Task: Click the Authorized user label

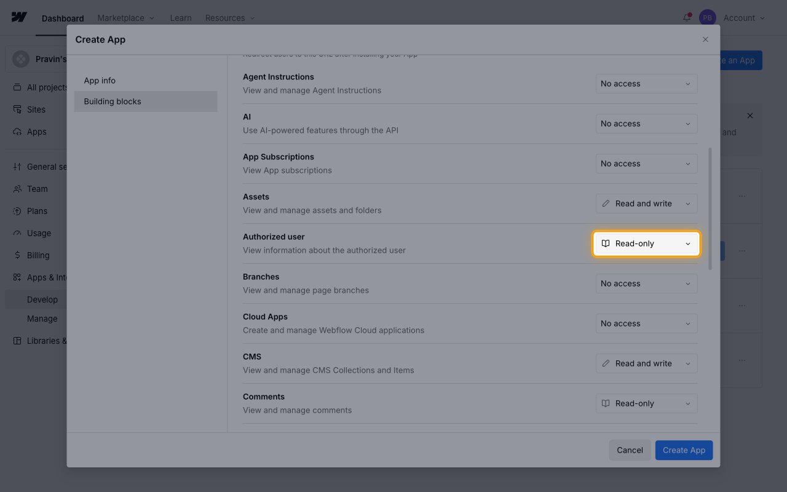Action: click(x=274, y=237)
